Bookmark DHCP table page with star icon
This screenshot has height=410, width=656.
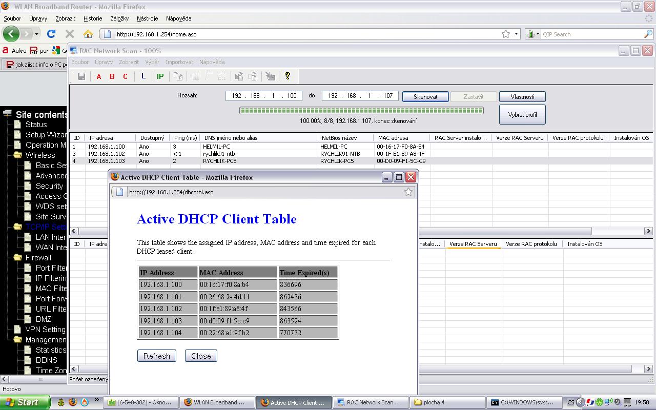[x=408, y=192]
